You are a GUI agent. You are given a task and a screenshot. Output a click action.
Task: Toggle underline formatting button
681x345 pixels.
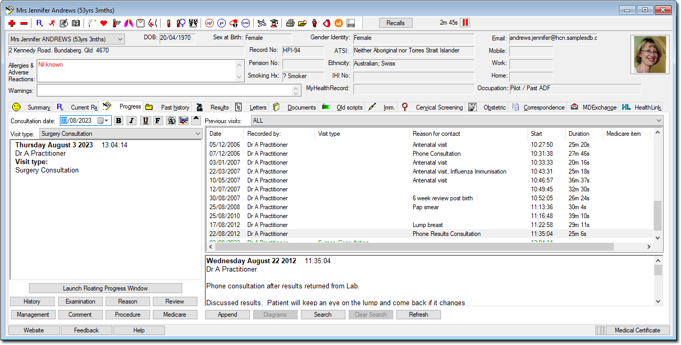(145, 121)
